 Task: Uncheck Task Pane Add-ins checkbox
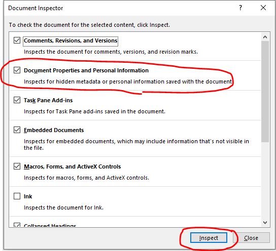17,100
